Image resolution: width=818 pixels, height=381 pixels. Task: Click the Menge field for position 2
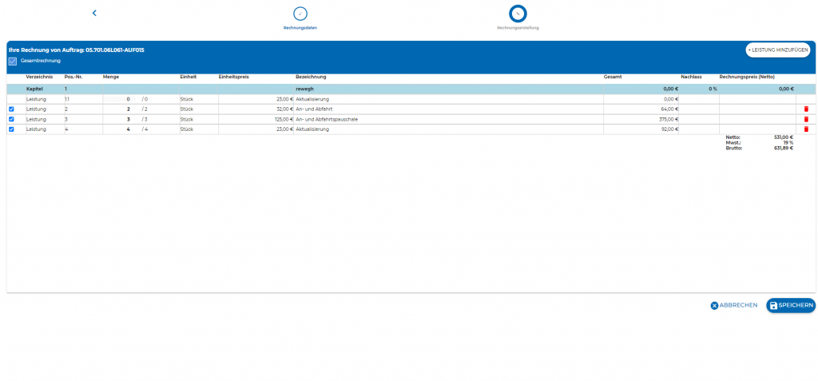pos(122,109)
